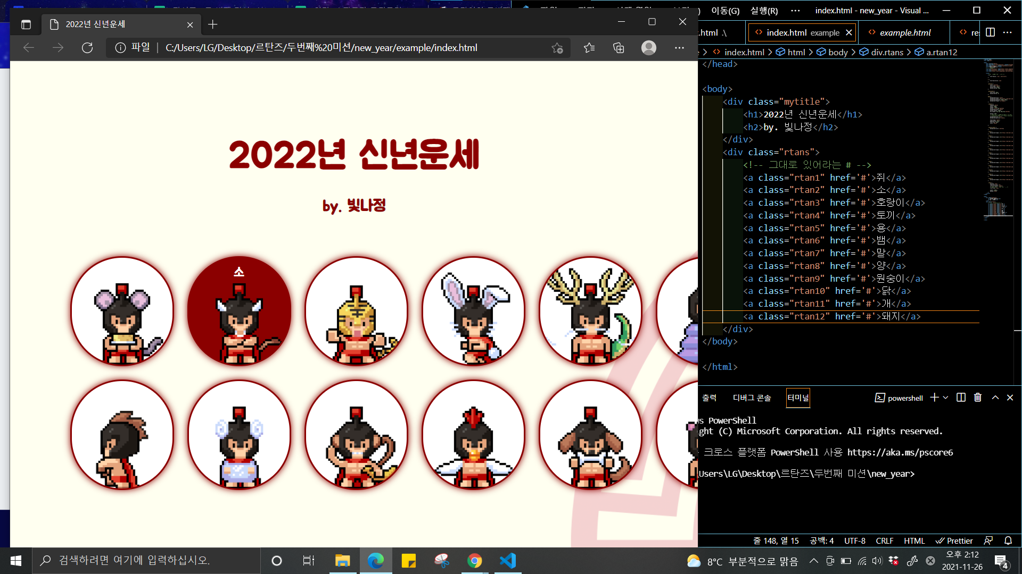Maximize terminal panel with chevron up

(x=995, y=398)
